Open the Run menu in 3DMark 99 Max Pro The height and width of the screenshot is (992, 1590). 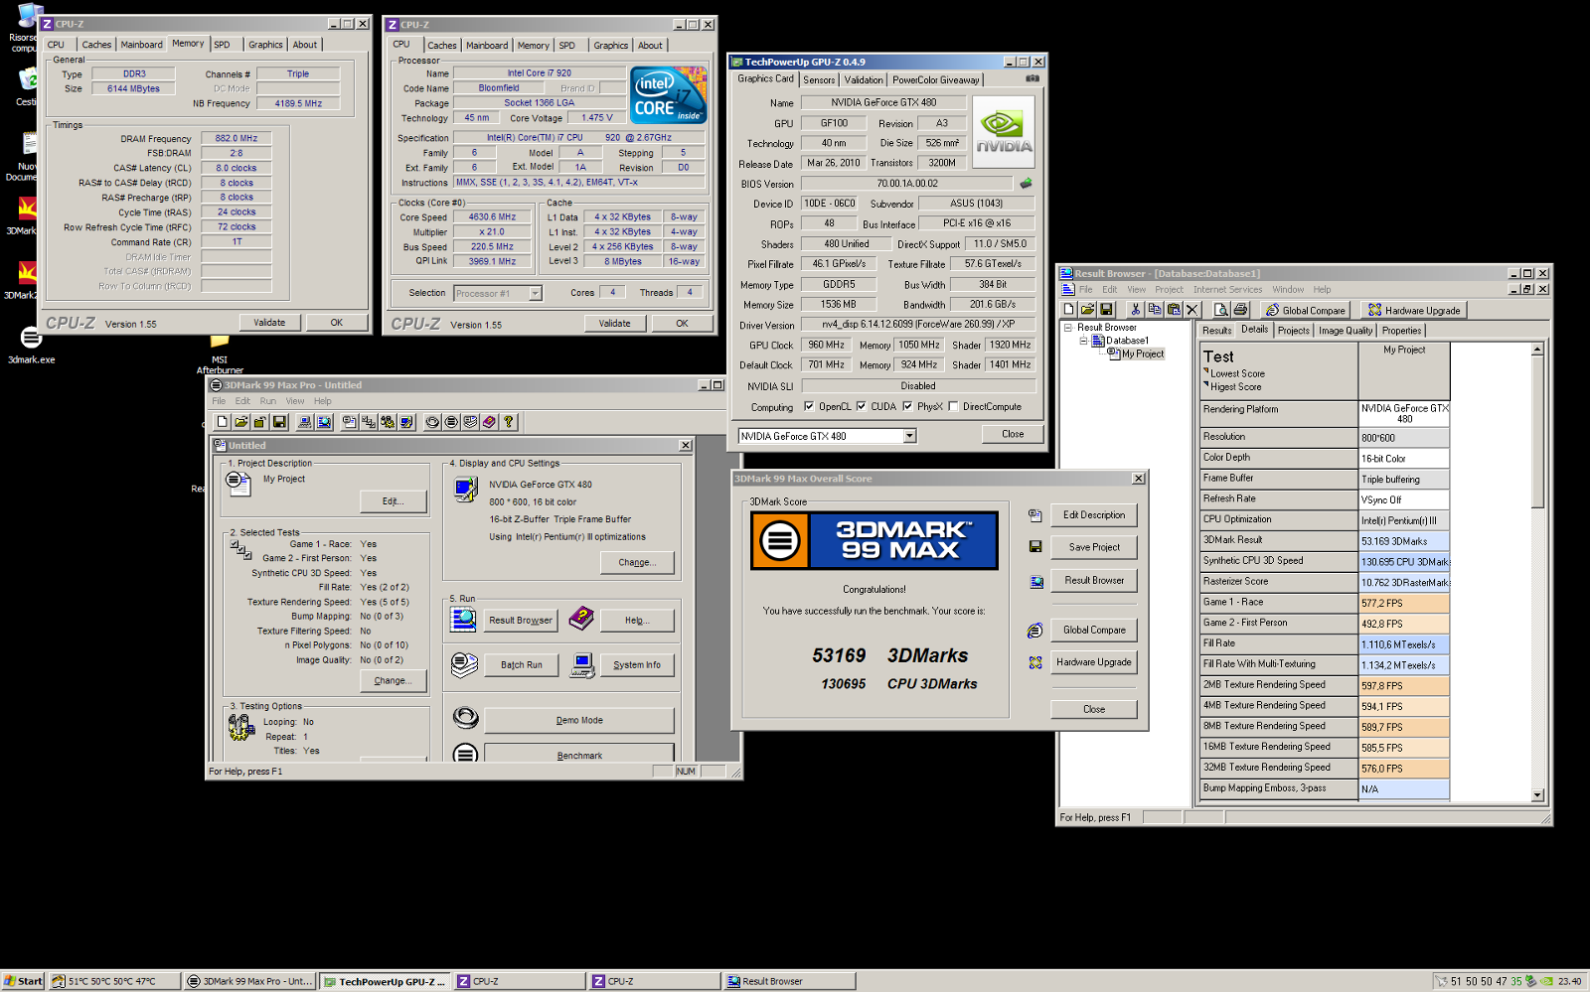pyautogui.click(x=268, y=401)
